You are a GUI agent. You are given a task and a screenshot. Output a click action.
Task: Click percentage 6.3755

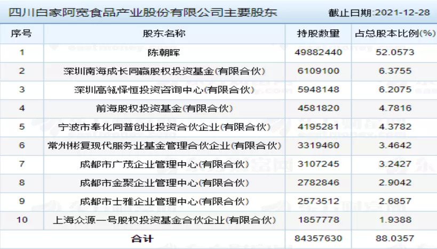[x=395, y=71]
